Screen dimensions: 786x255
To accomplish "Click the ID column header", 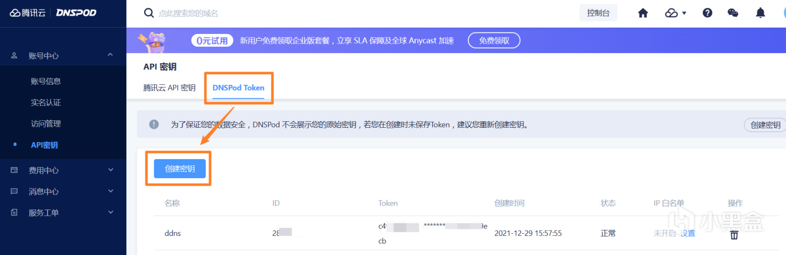I will 276,203.
